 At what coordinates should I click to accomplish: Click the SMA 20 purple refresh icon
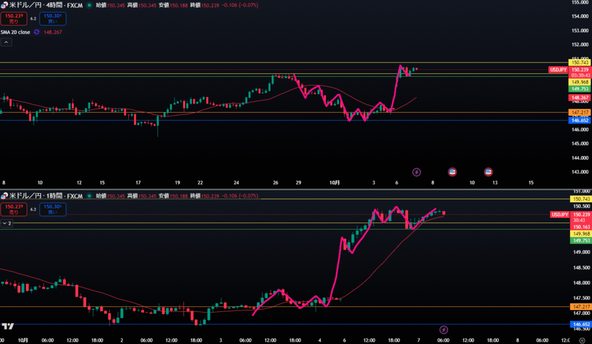36,32
